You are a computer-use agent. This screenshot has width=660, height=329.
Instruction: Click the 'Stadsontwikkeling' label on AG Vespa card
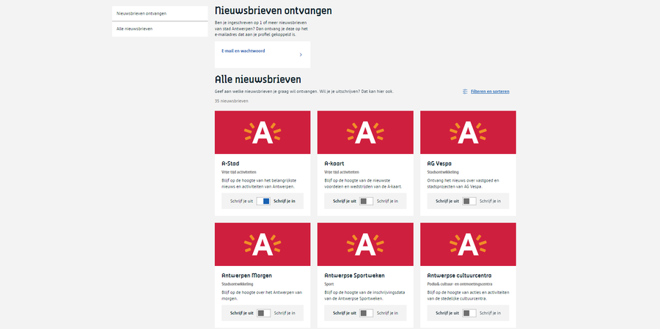tap(443, 172)
